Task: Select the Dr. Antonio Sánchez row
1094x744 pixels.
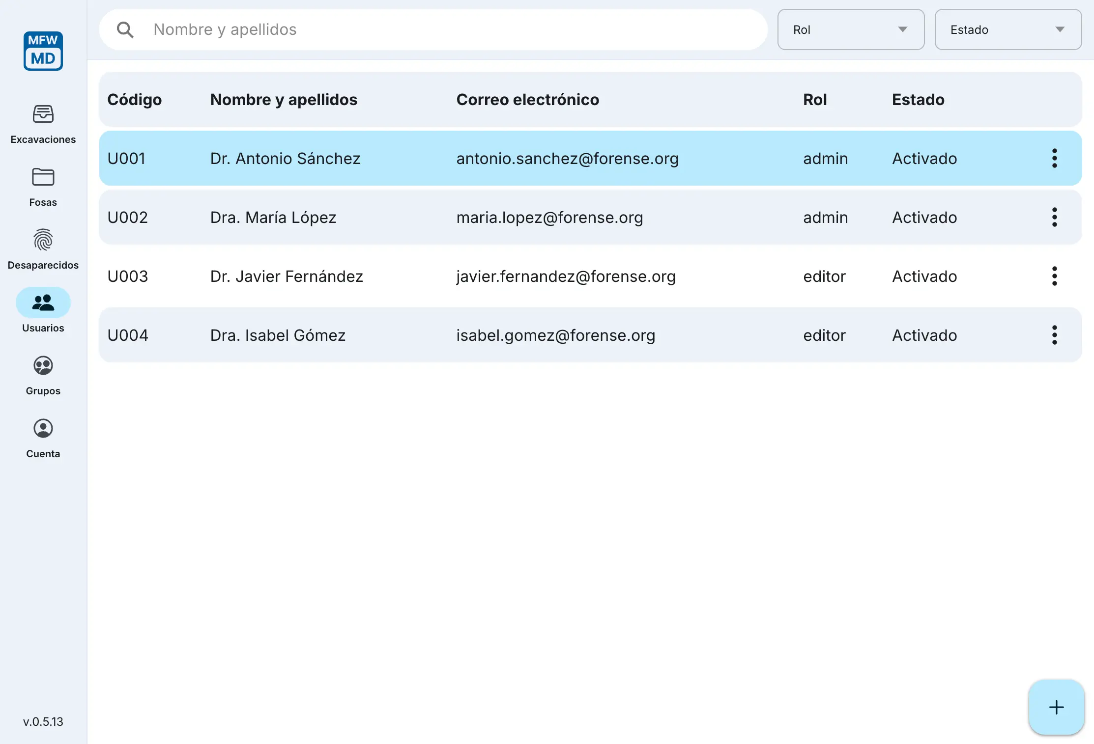Action: pyautogui.click(x=285, y=159)
